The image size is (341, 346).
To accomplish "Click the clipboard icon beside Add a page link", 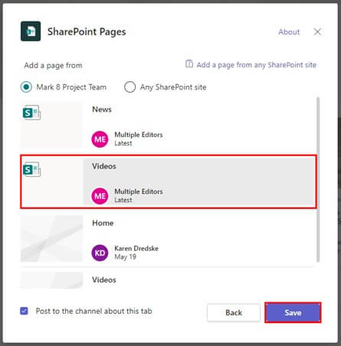I will [189, 64].
